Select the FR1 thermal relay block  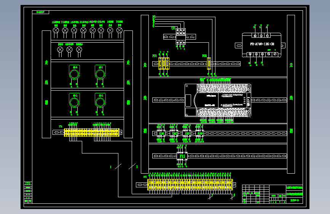coord(182,156)
